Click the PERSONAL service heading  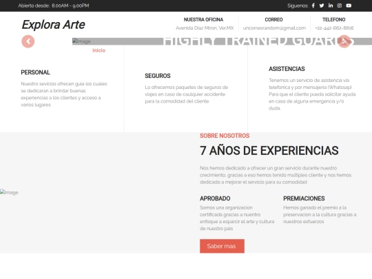[x=35, y=72]
